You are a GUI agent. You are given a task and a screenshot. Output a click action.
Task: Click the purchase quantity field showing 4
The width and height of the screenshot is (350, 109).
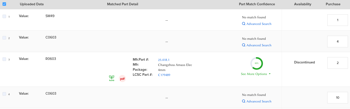click(x=337, y=42)
